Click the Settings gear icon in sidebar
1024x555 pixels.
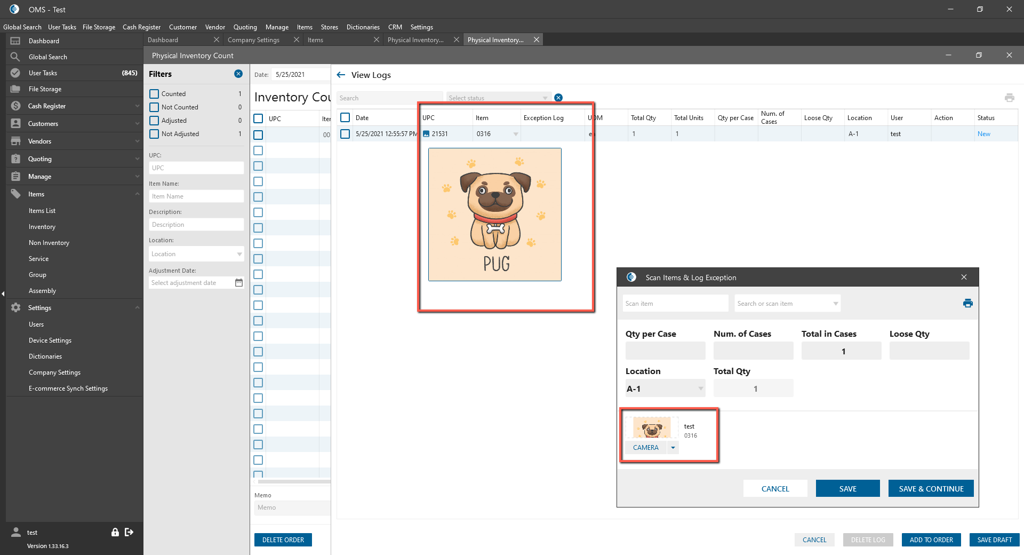tap(15, 308)
